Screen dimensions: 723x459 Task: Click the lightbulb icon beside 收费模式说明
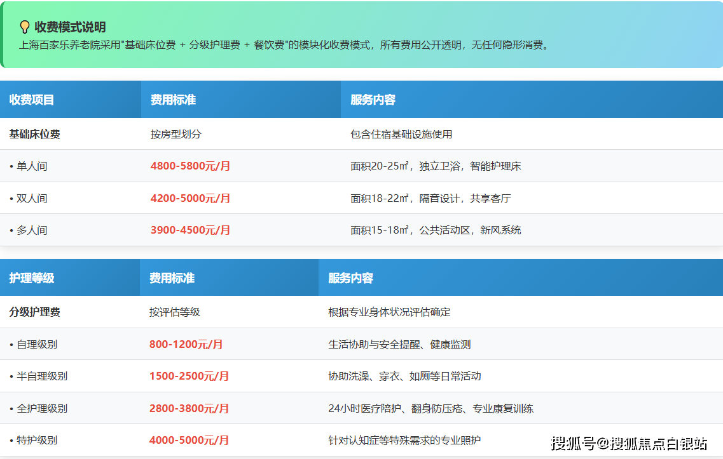tap(25, 27)
